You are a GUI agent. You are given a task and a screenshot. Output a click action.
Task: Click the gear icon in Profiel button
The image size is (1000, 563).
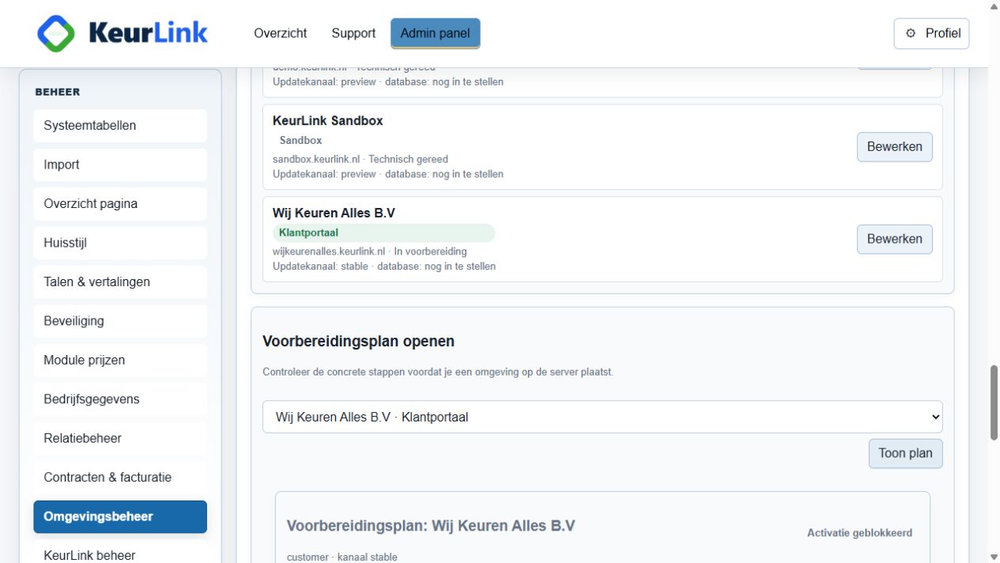911,33
